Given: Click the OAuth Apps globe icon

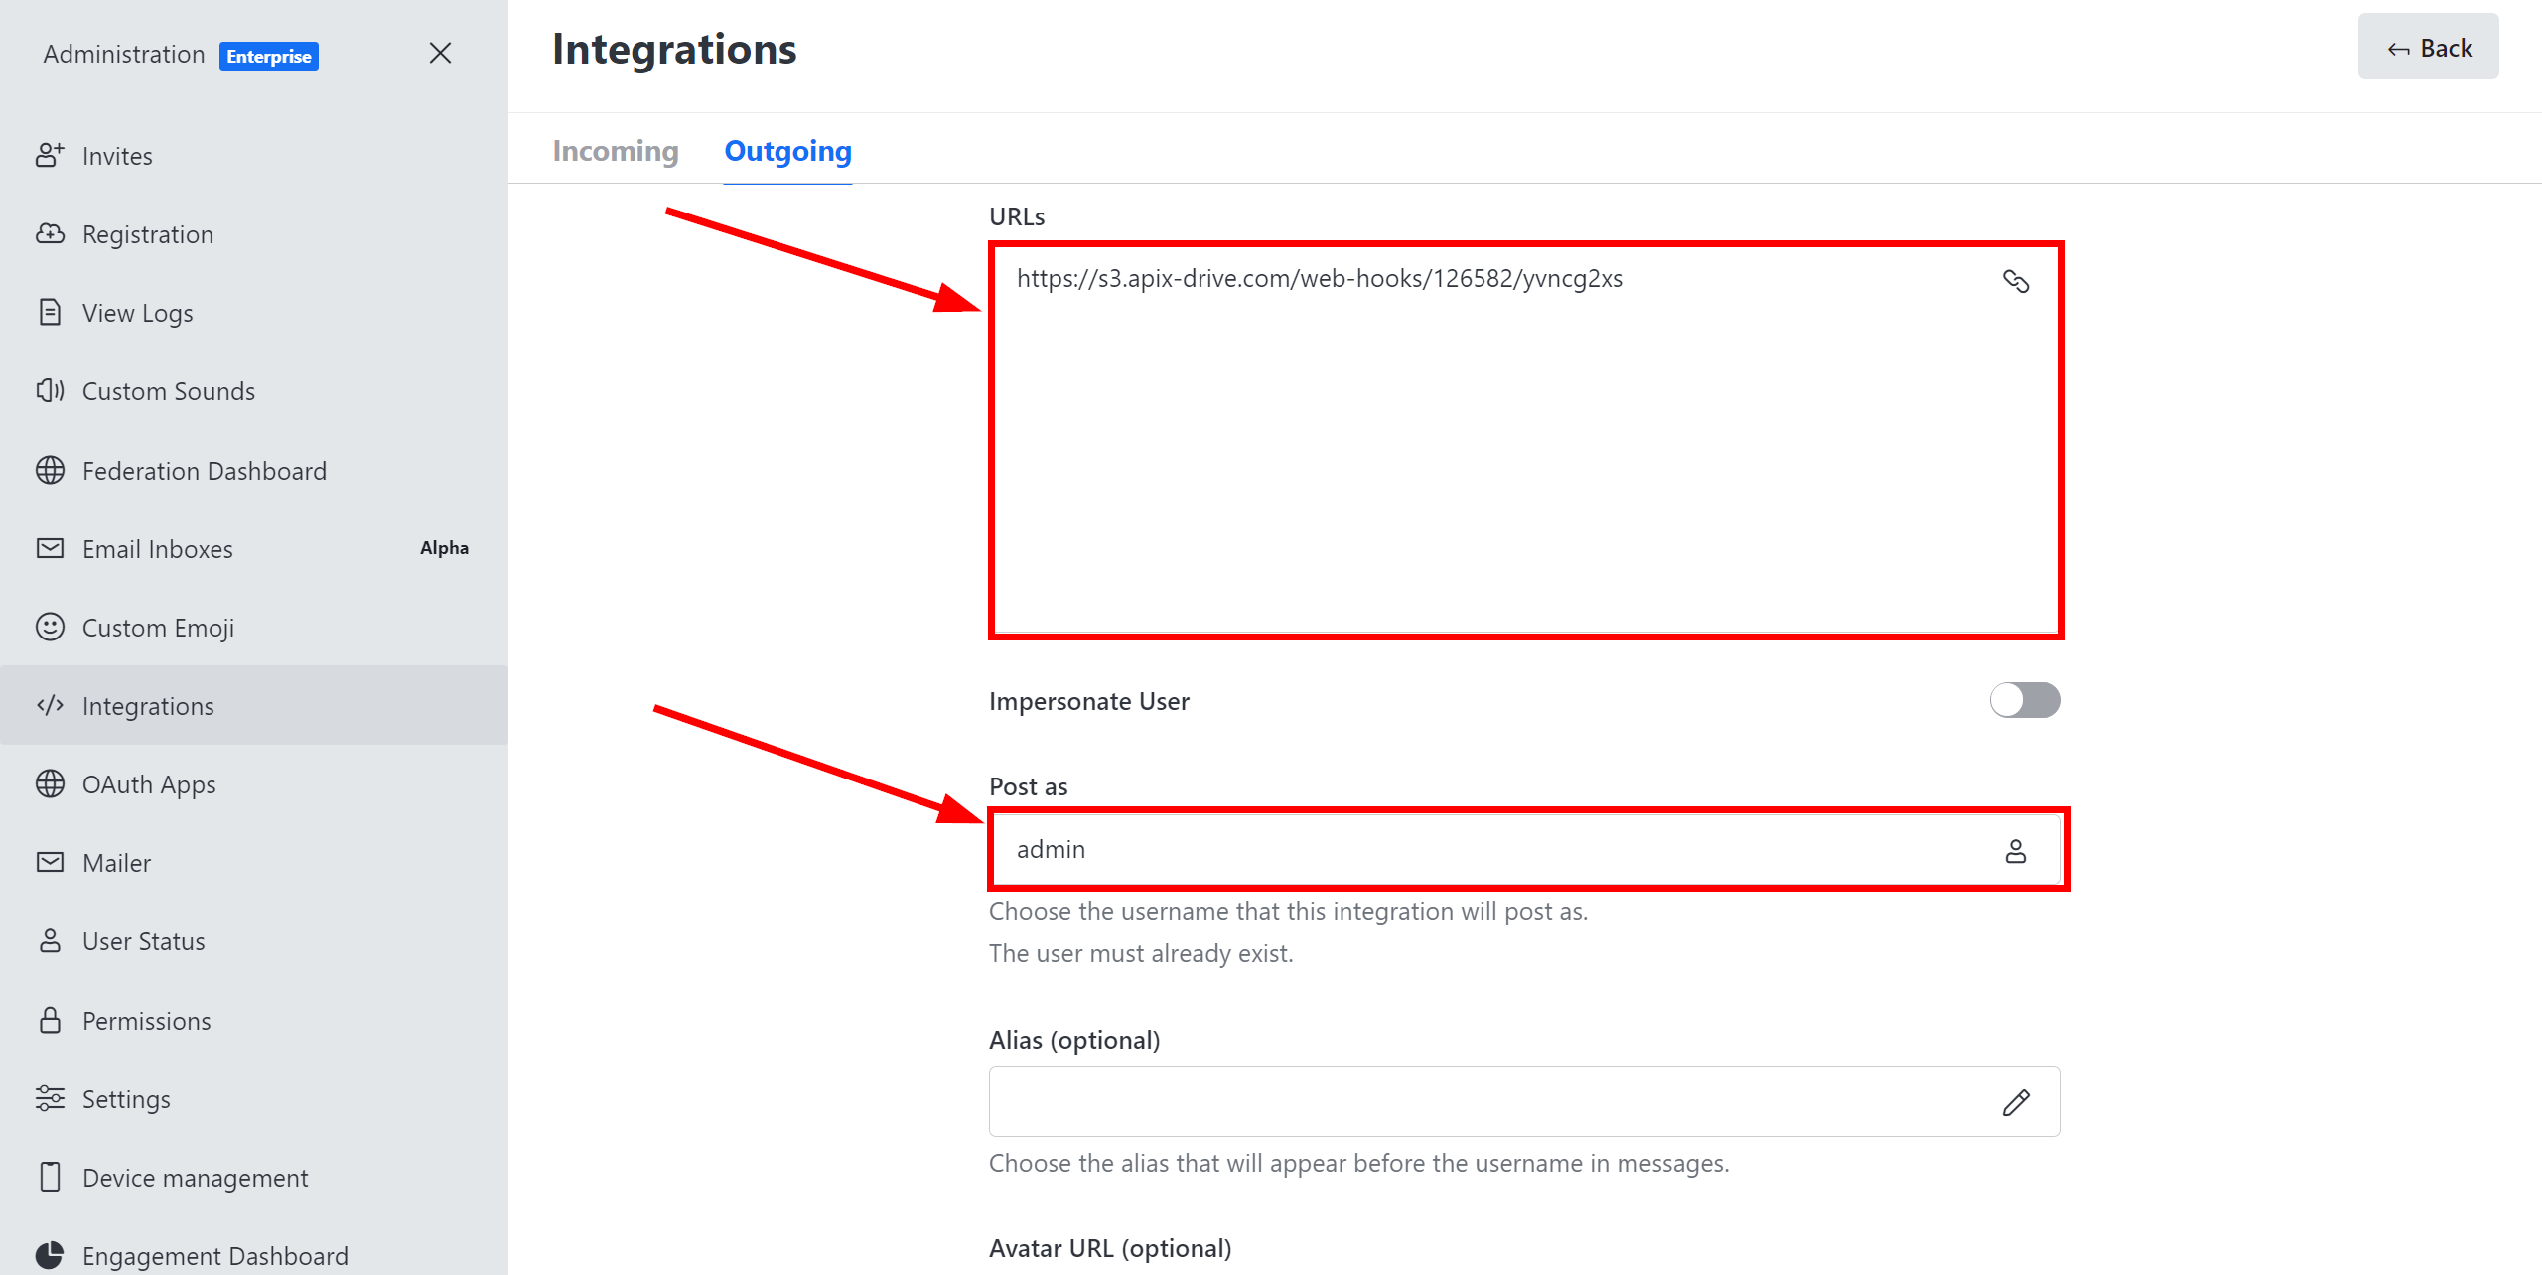Looking at the screenshot, I should tap(50, 783).
